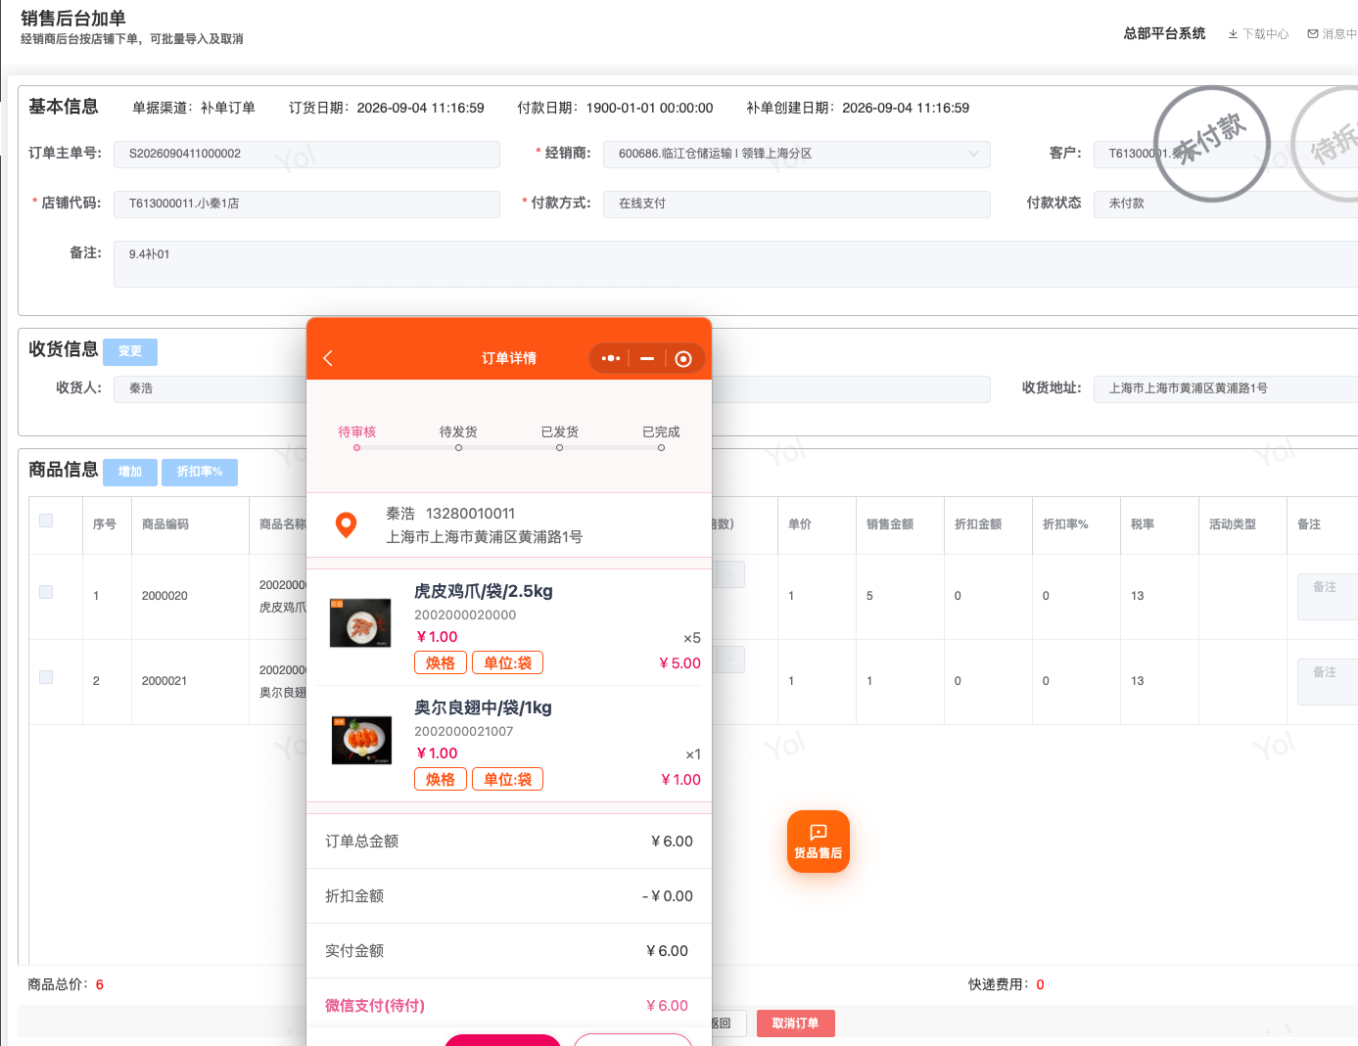The image size is (1358, 1046).
Task: Check the row for product 2000020
Action: pos(46,592)
